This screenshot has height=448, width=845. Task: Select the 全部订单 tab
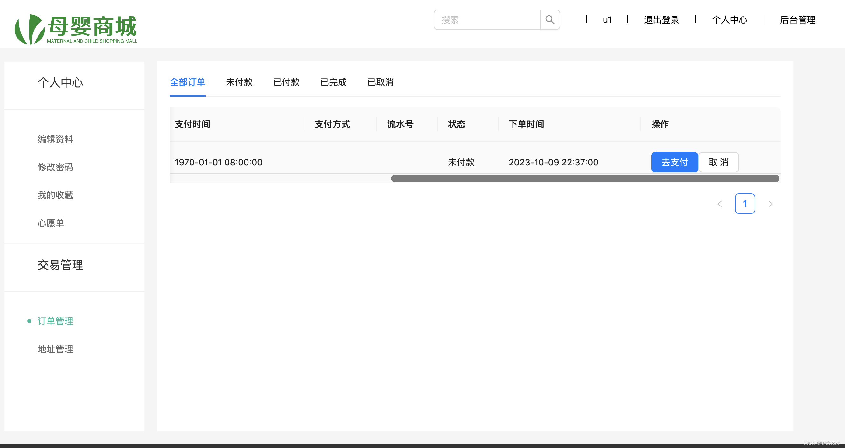(x=188, y=82)
